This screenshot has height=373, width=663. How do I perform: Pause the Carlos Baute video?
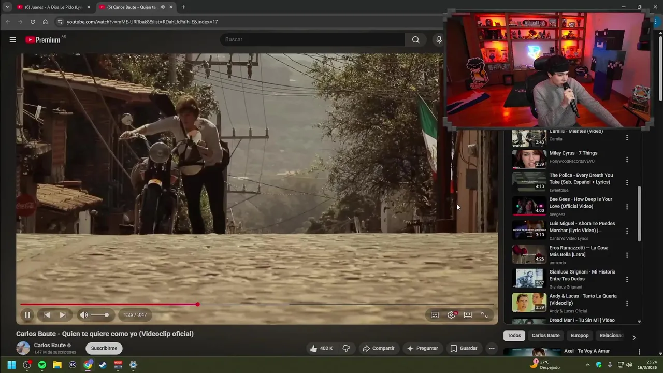[x=27, y=315]
